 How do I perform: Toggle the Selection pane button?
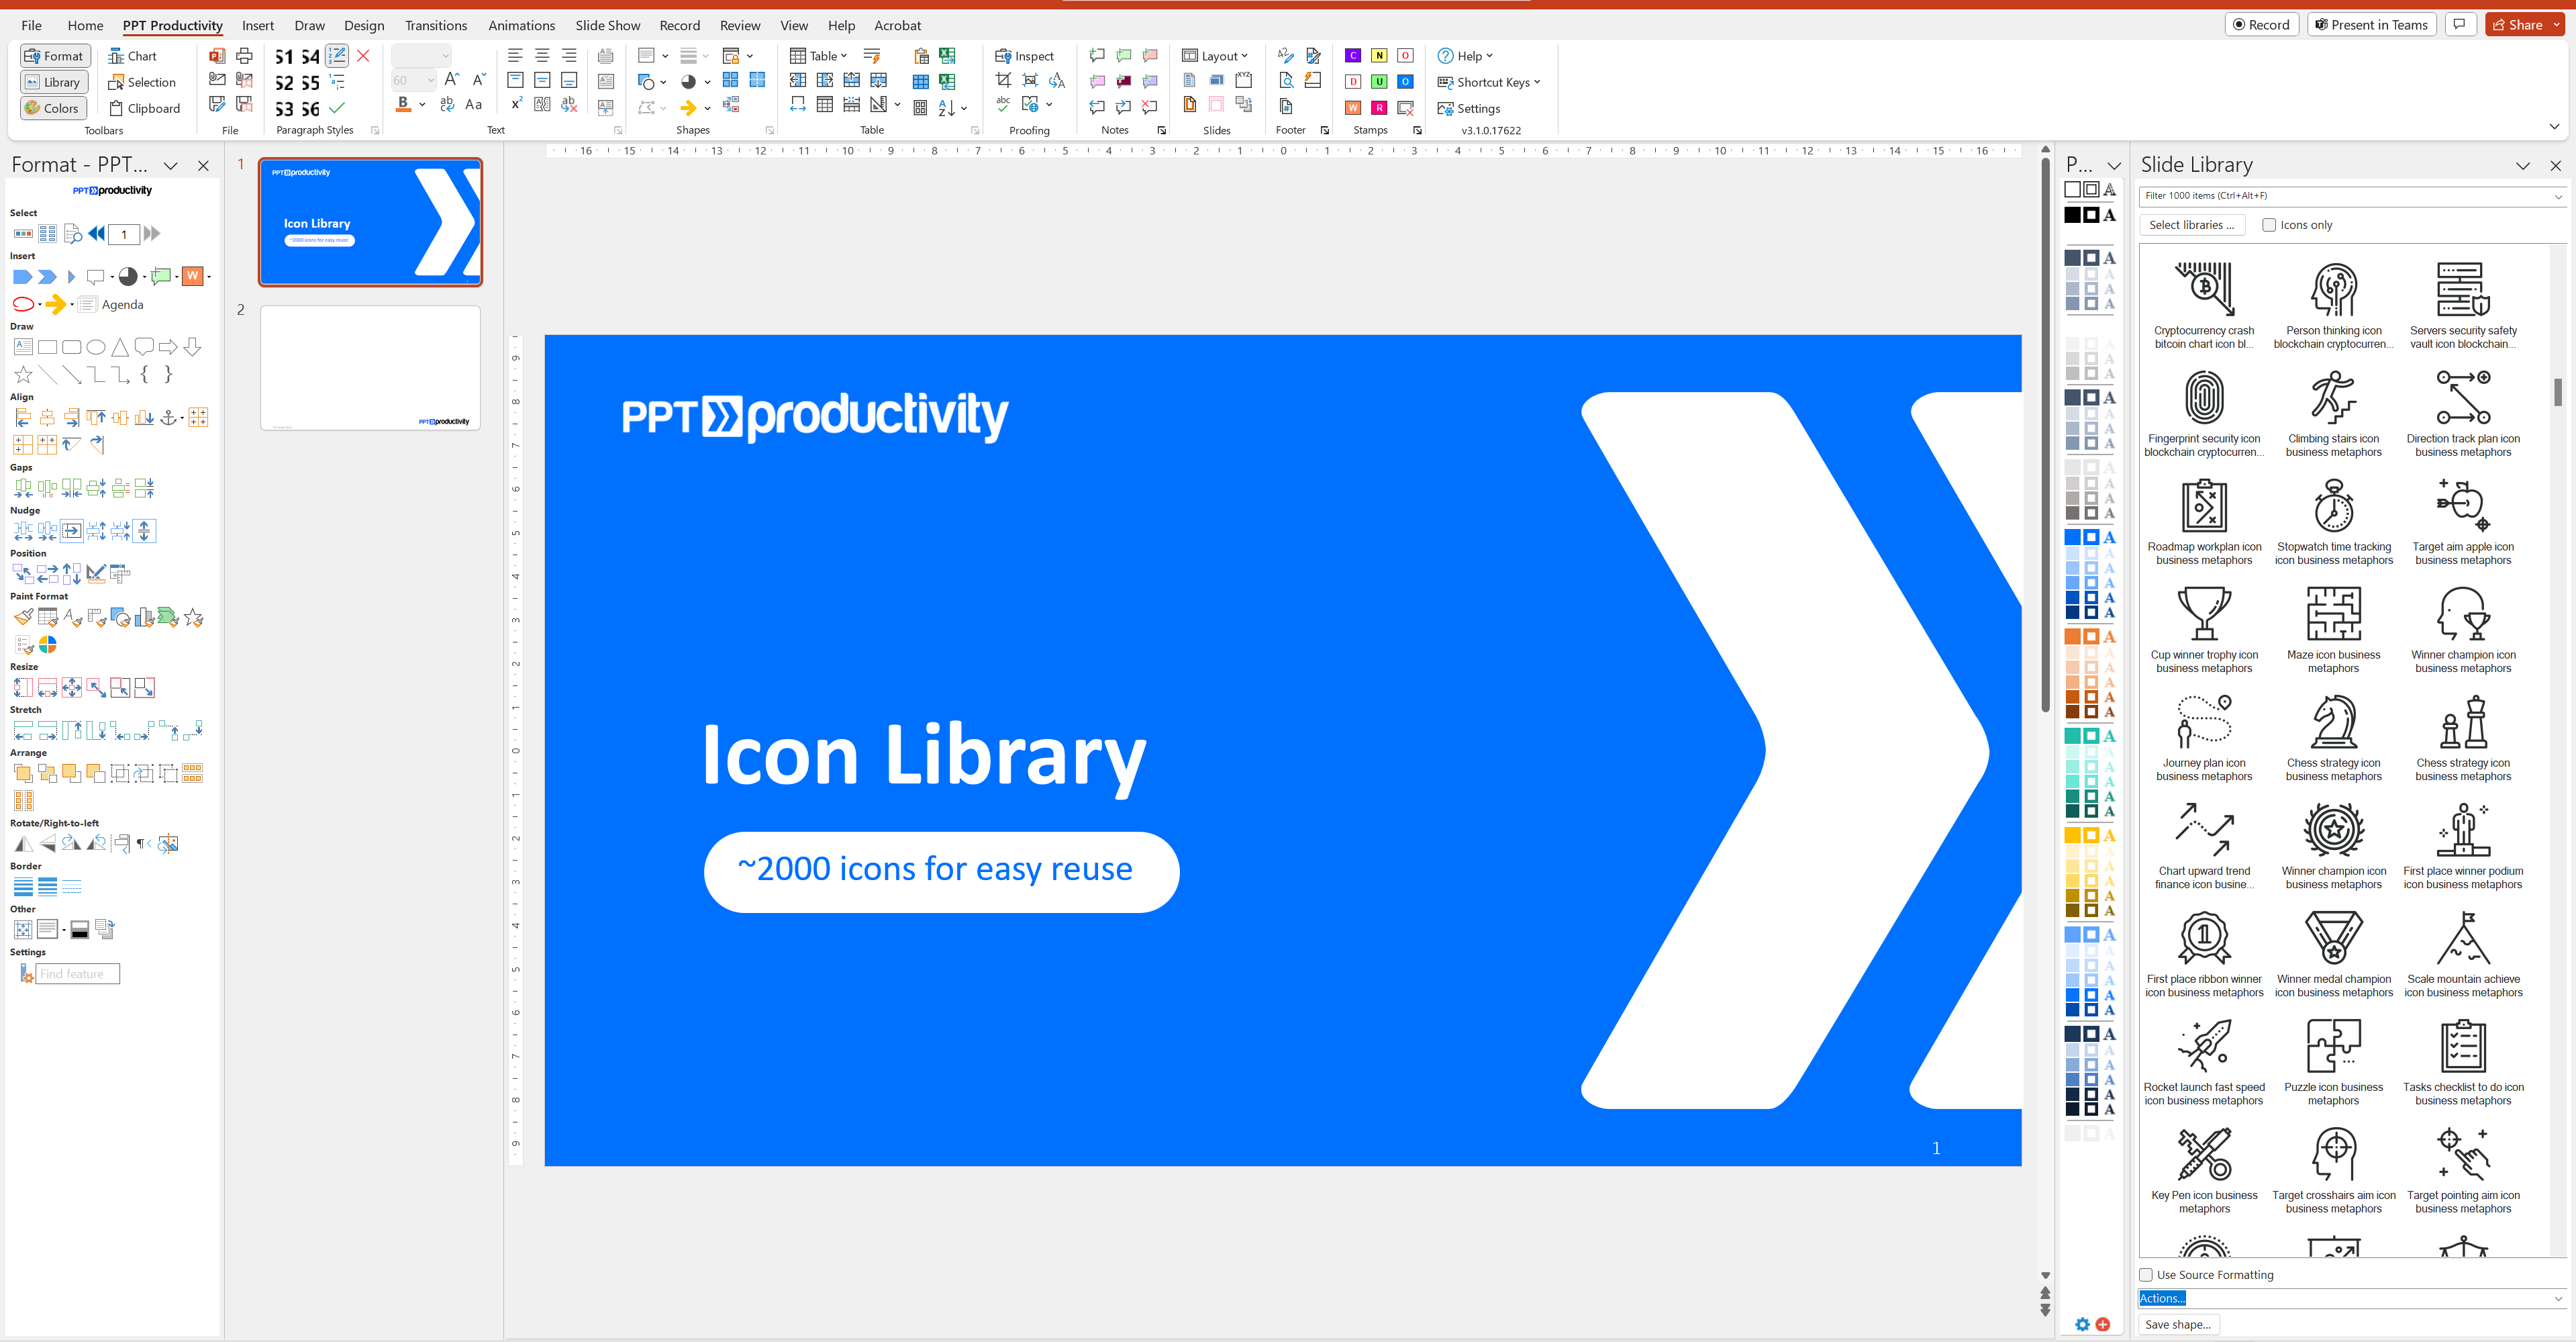(142, 82)
